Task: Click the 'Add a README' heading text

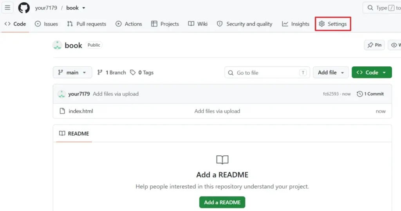Action: click(222, 175)
